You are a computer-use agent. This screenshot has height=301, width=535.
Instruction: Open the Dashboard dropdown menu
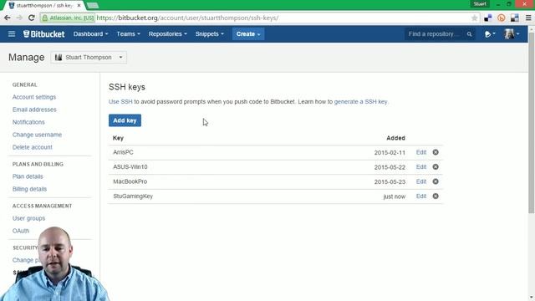[91, 34]
